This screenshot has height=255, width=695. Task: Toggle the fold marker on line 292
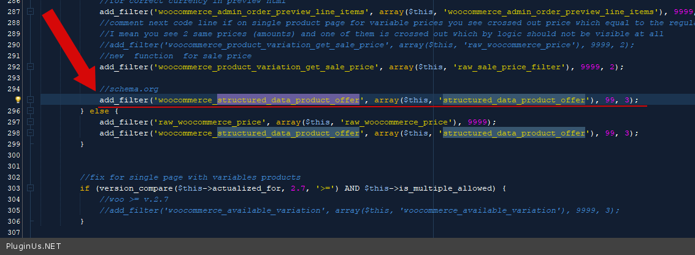31,67
